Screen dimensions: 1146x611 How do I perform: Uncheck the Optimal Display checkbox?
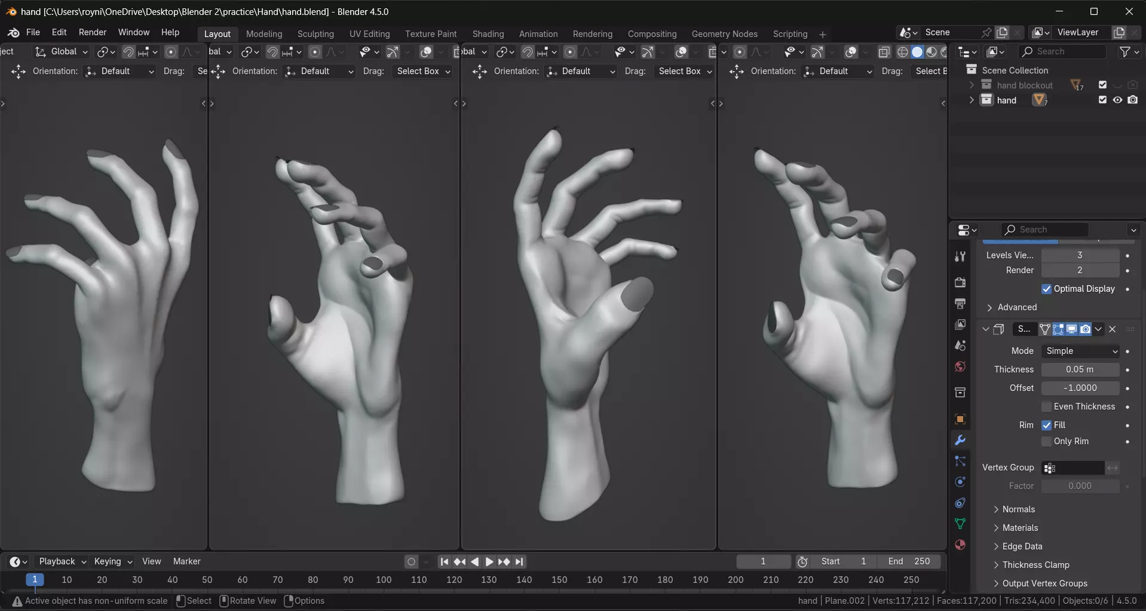point(1047,289)
